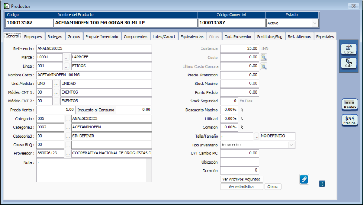Click the Nombre del Producto field

coord(126,23)
